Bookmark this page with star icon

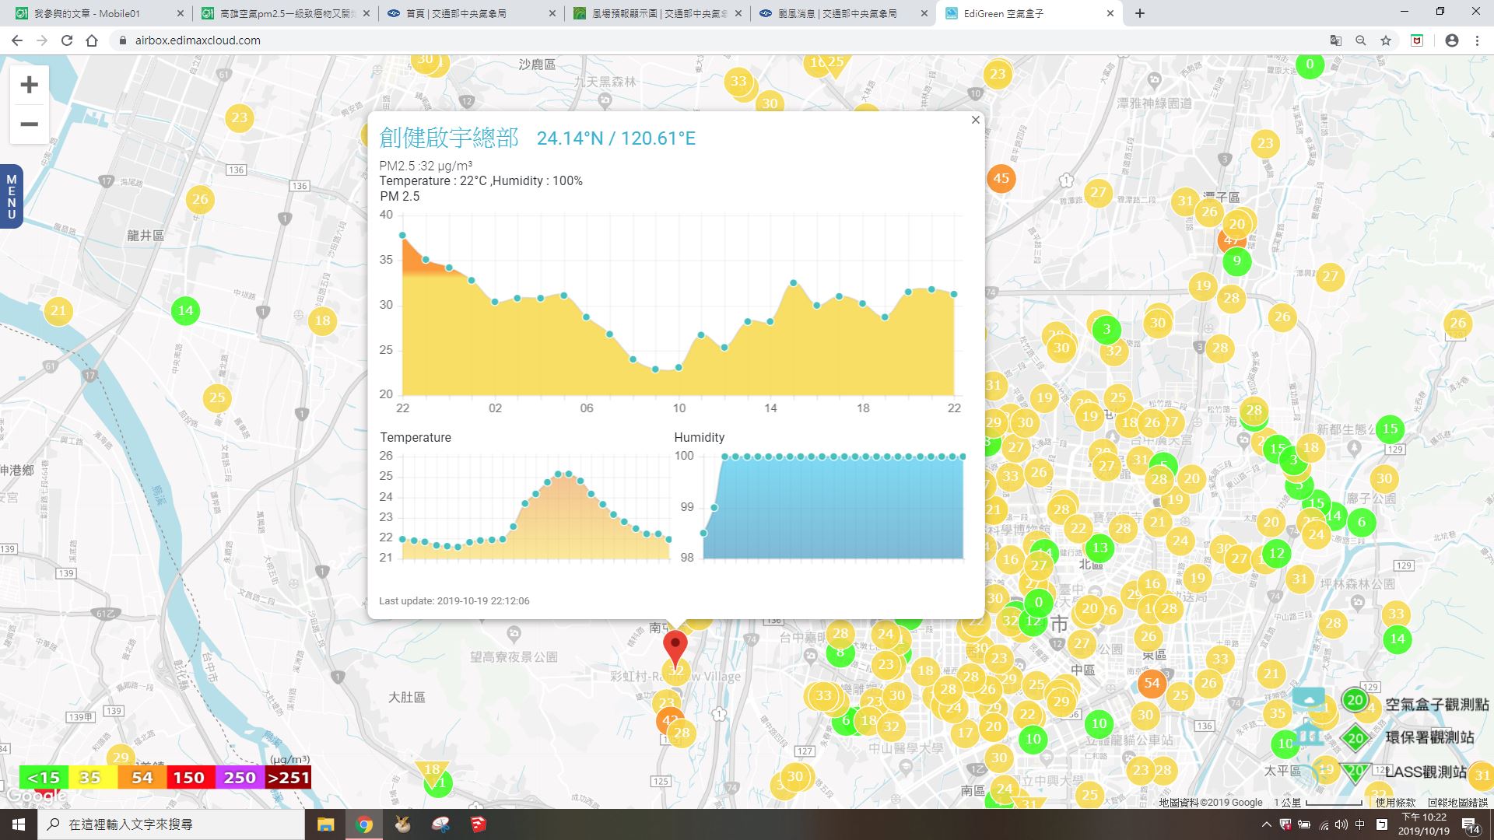[1385, 40]
